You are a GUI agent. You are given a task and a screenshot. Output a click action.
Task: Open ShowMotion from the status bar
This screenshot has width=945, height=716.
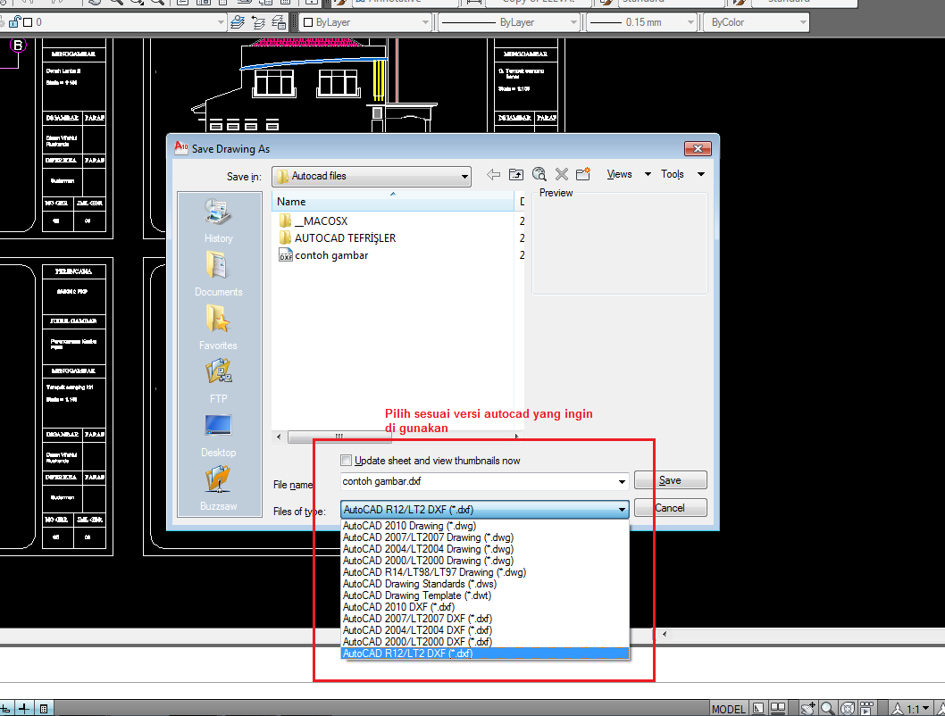pos(866,709)
